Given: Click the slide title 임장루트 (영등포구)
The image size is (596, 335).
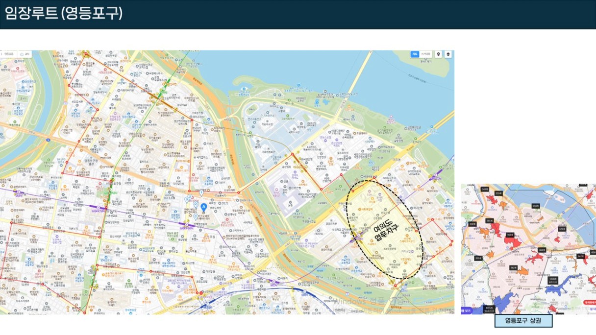Looking at the screenshot, I should (63, 13).
